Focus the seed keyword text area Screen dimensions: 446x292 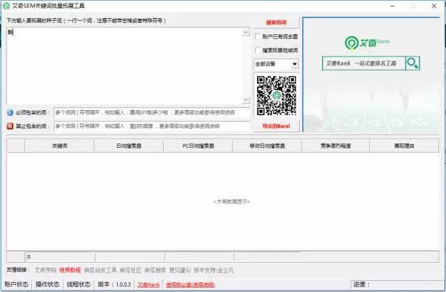[x=125, y=66]
